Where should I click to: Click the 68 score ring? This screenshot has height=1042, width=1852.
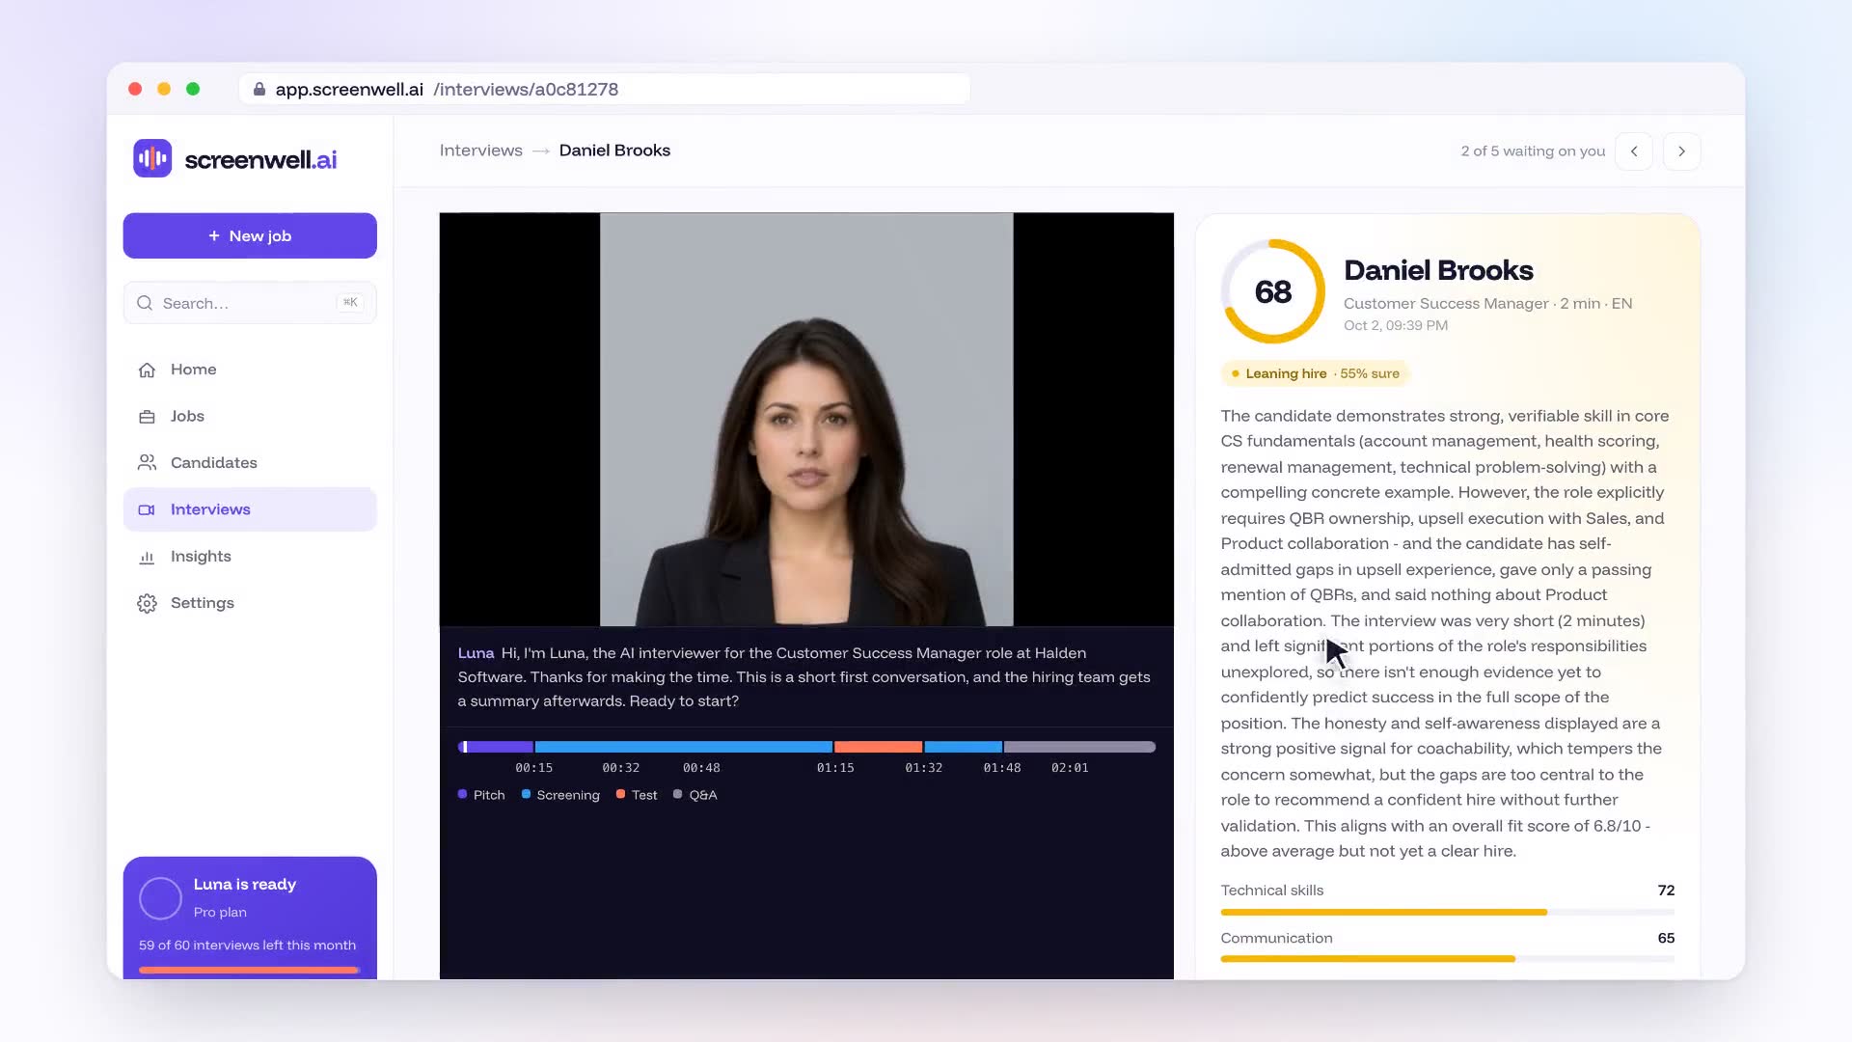coord(1273,291)
